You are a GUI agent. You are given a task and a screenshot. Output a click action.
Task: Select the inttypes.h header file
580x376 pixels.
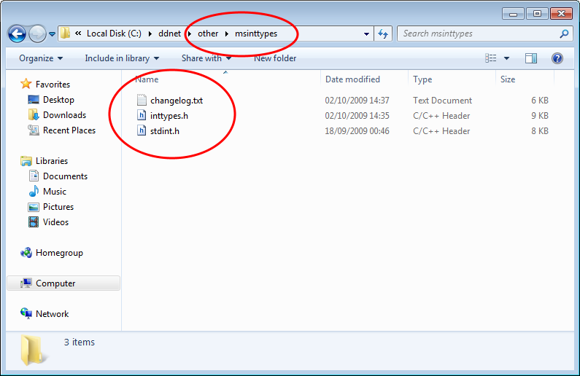[x=171, y=116]
